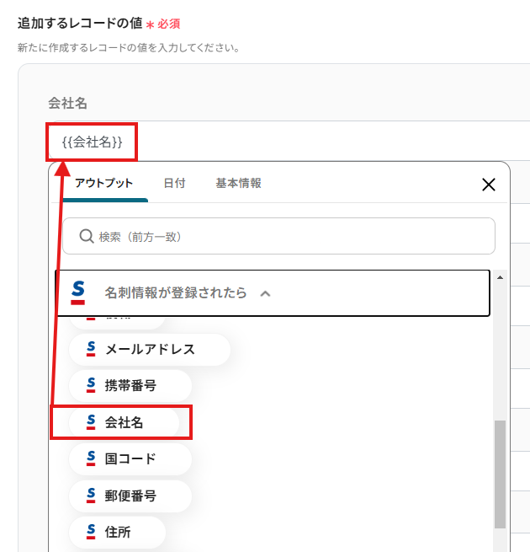Collapse the 名刺情報が登録されたら section chevron
530x552 pixels.
point(266,293)
